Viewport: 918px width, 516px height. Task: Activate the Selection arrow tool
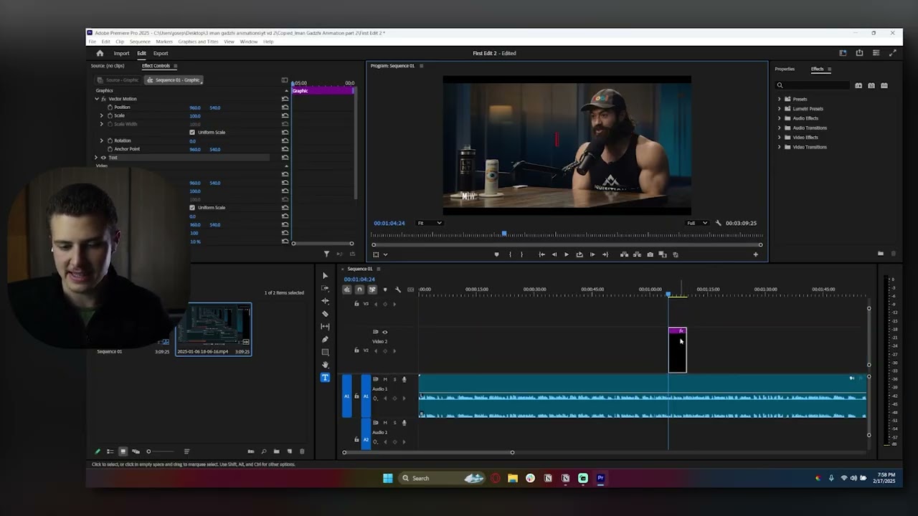pyautogui.click(x=325, y=276)
